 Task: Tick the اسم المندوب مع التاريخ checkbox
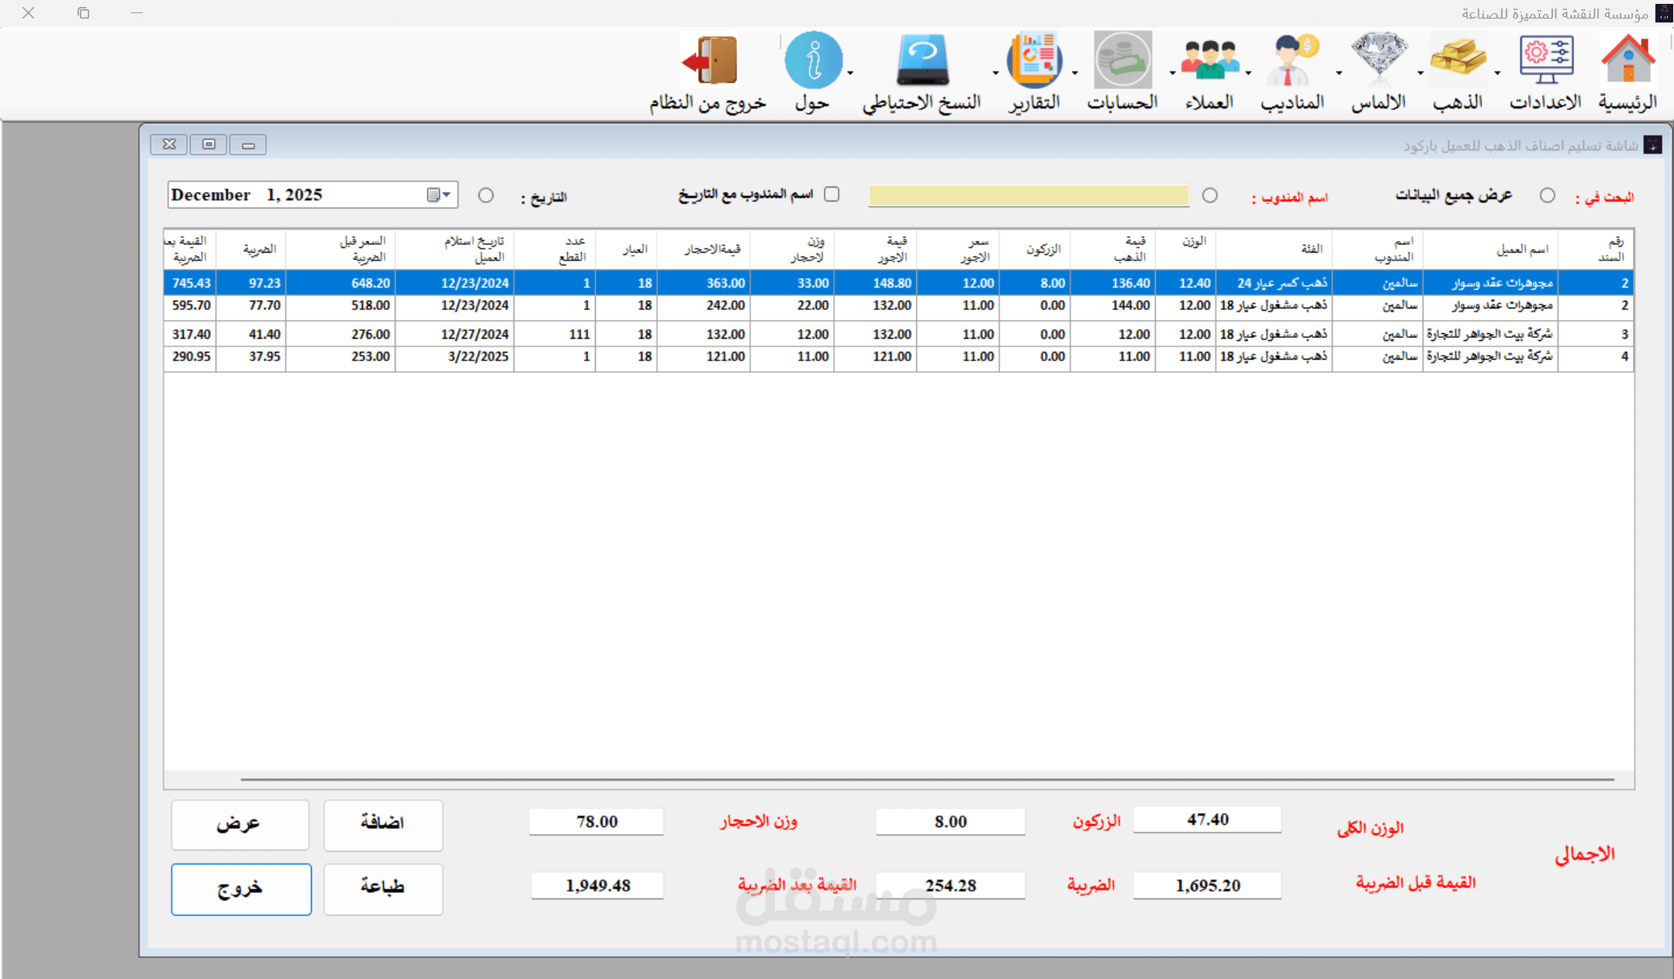point(832,194)
